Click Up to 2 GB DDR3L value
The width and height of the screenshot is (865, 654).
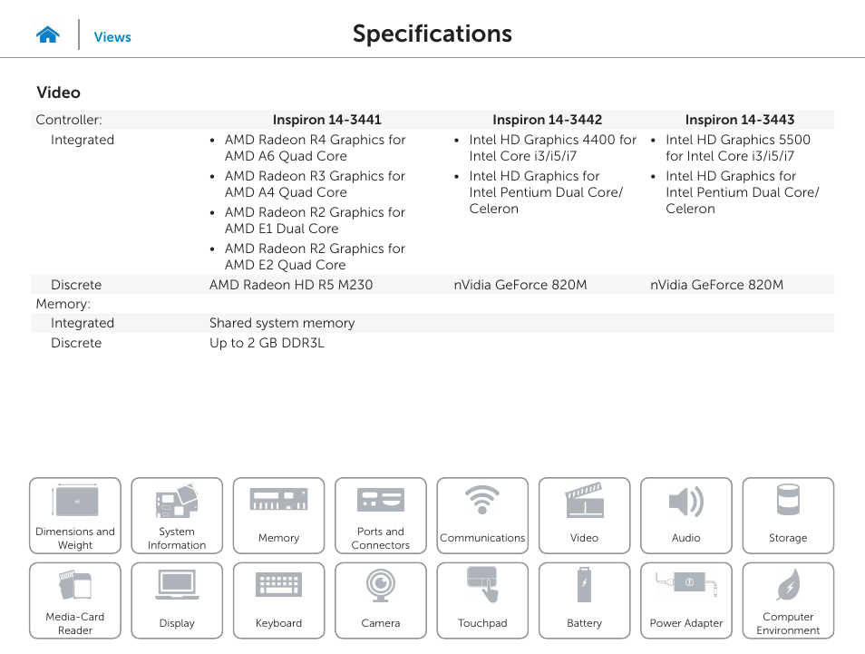pos(267,343)
